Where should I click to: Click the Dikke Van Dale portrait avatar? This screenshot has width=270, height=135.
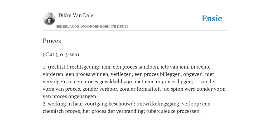click(49, 19)
